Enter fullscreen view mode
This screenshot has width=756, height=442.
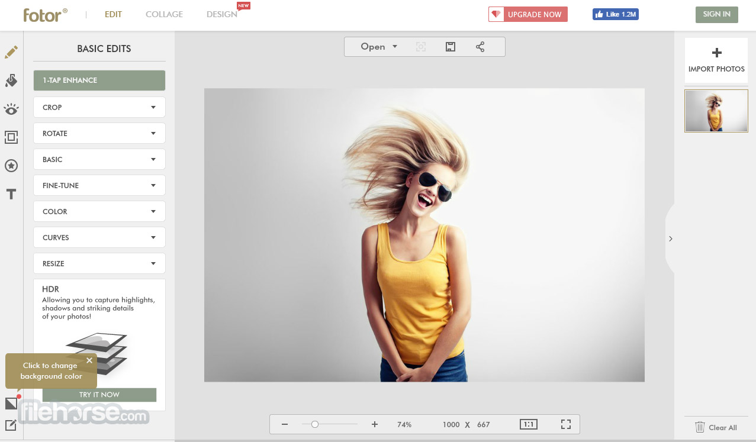(x=566, y=424)
